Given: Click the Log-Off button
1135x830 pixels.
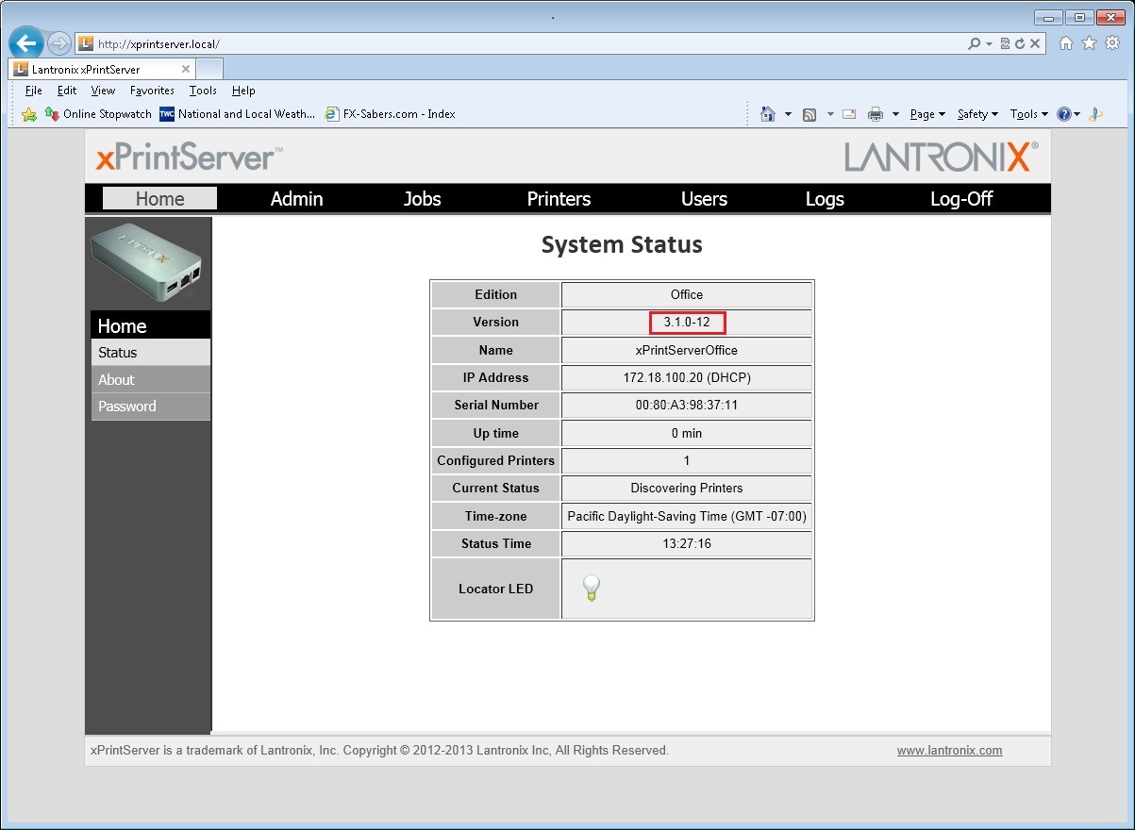Looking at the screenshot, I should 960,199.
